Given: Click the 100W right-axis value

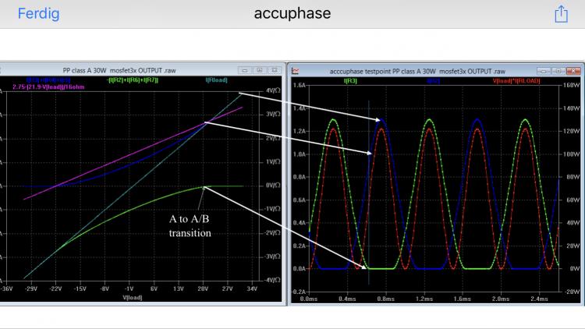Looking at the screenshot, I should tap(571, 154).
